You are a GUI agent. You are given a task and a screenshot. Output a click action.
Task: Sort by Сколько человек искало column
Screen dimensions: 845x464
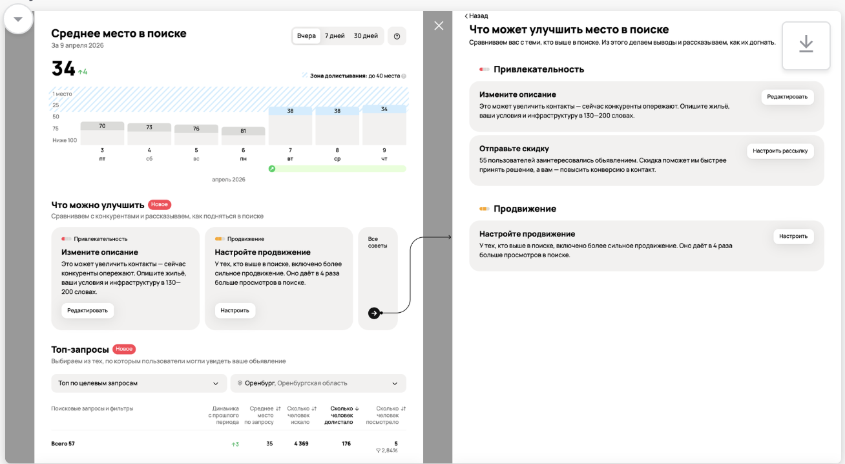point(302,415)
